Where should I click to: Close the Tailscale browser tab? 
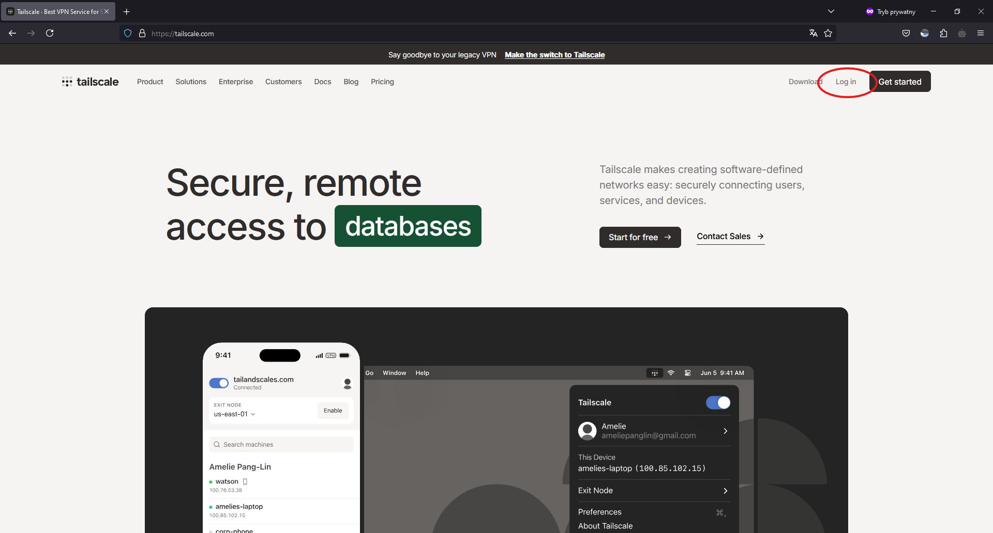107,11
